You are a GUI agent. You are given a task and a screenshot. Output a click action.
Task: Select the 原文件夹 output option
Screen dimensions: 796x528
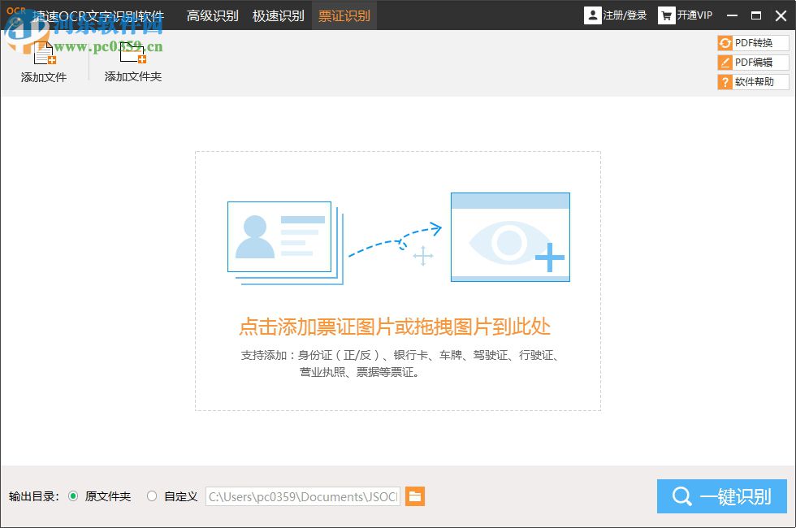pos(74,496)
